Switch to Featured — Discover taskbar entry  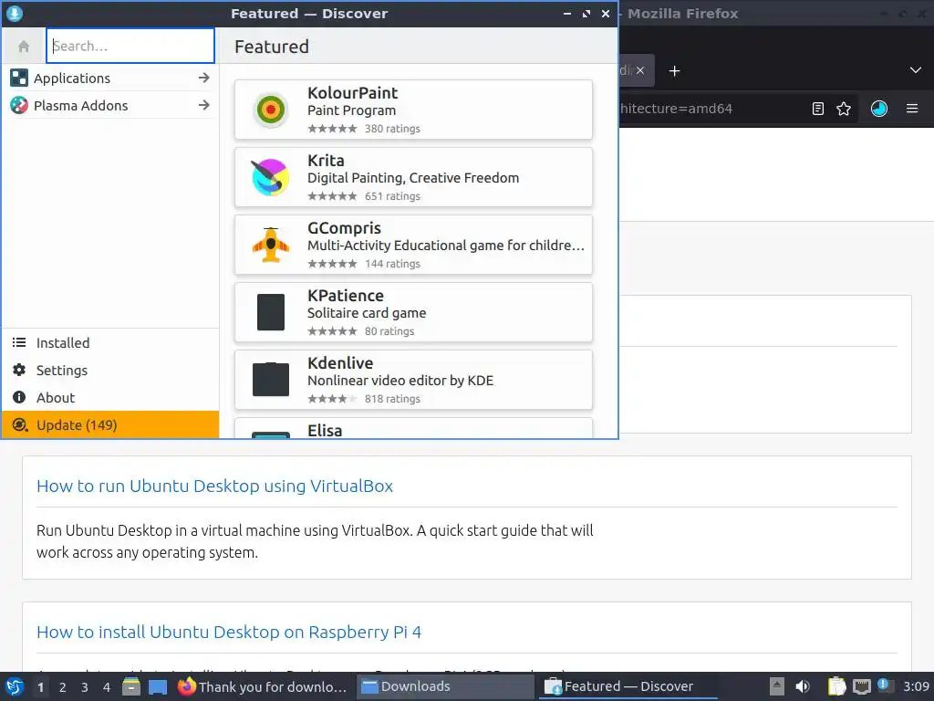(x=628, y=686)
